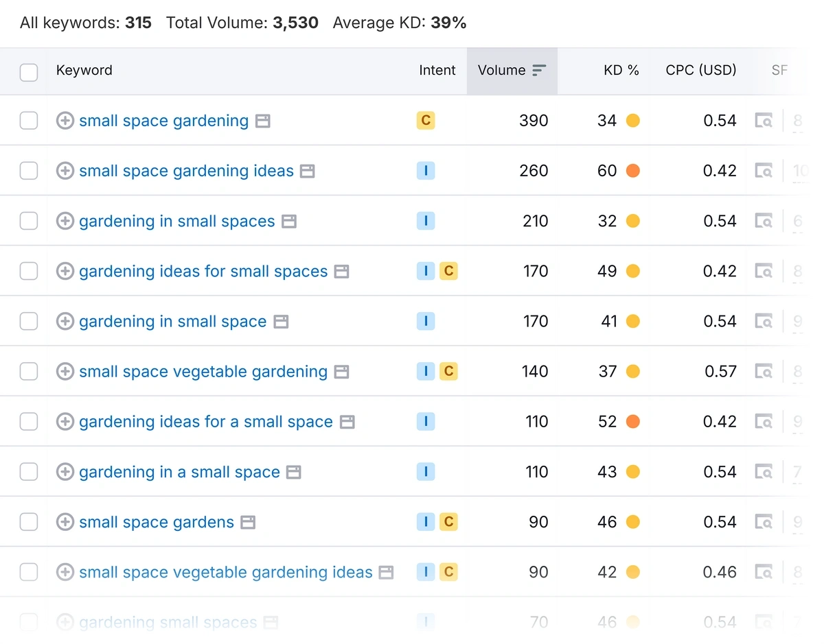Click the Intent column header
This screenshot has height=644, width=824.
(x=437, y=70)
